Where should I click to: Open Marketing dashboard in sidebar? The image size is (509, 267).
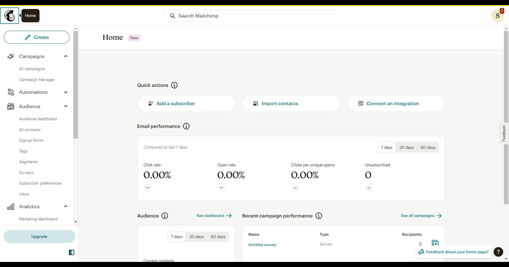point(38,219)
